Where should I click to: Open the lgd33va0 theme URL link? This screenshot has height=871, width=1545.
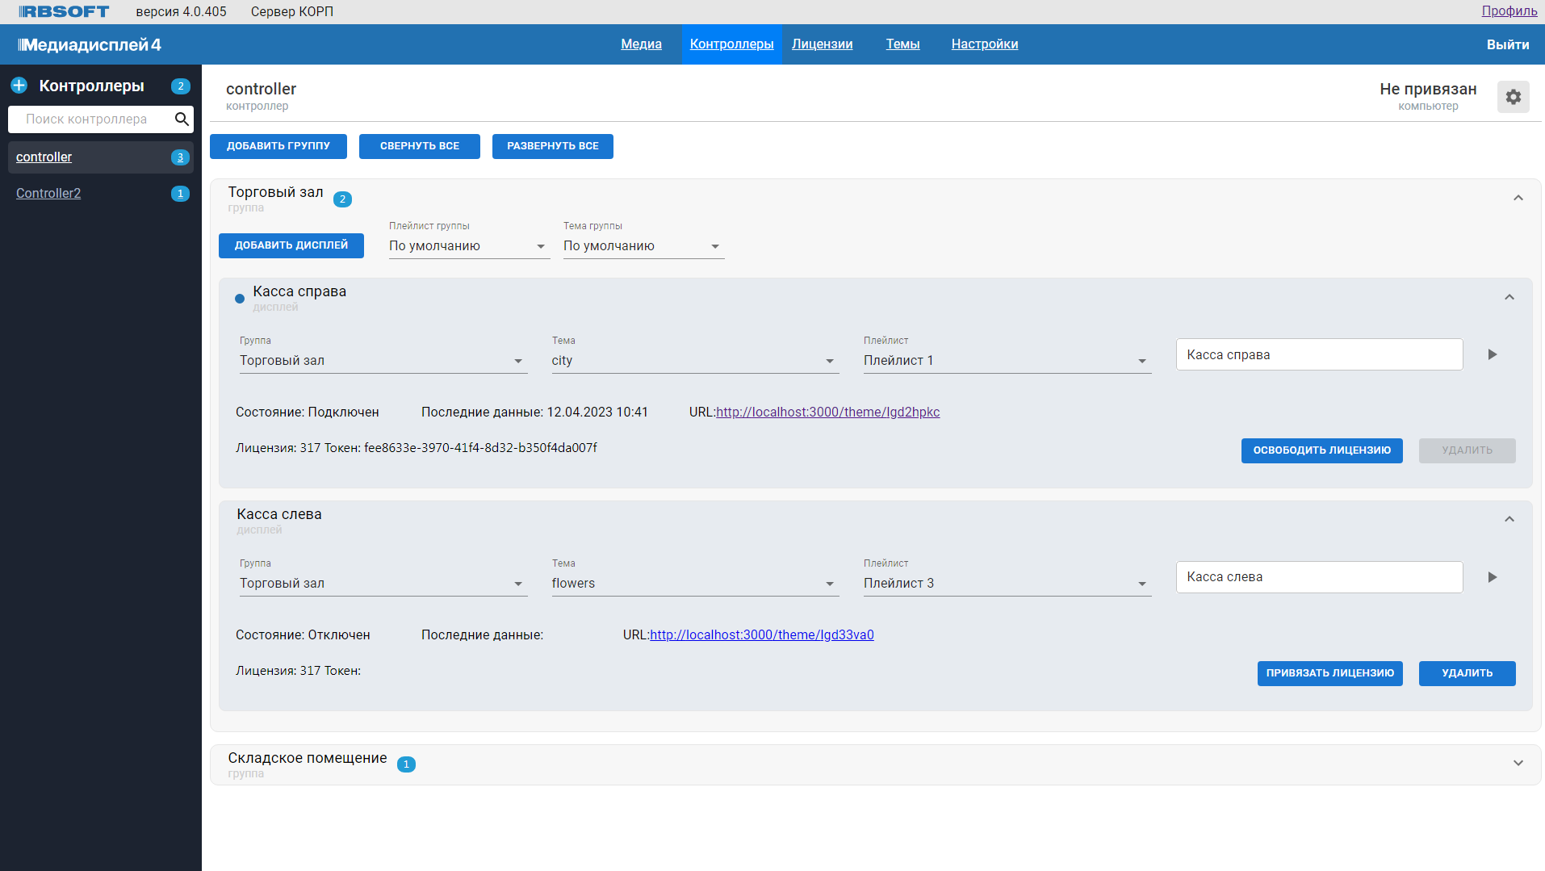(x=761, y=635)
